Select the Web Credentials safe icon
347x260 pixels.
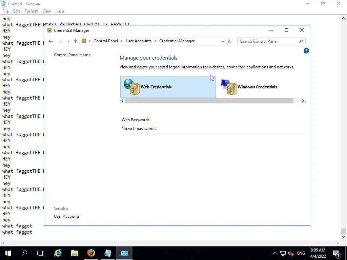[x=132, y=87]
